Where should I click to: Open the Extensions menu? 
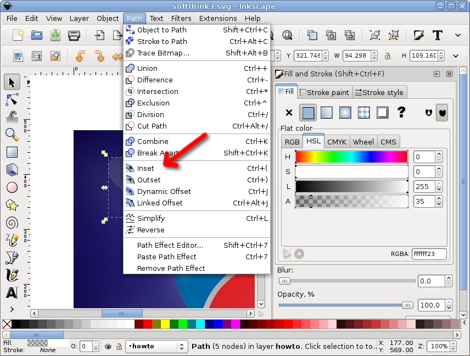pos(218,19)
